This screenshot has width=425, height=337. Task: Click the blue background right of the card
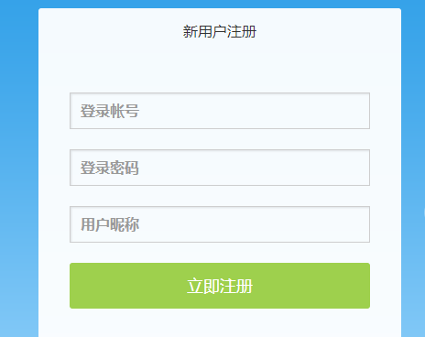(413, 168)
